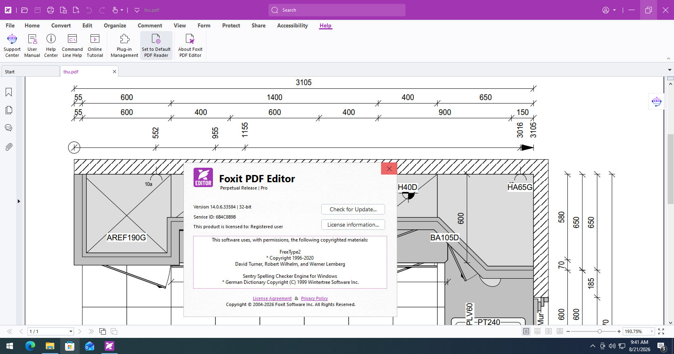Switch to facing pages view mode
The image size is (674, 354).
pos(548,331)
